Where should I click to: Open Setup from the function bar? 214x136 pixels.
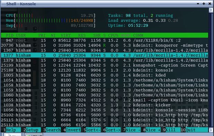click(32, 130)
